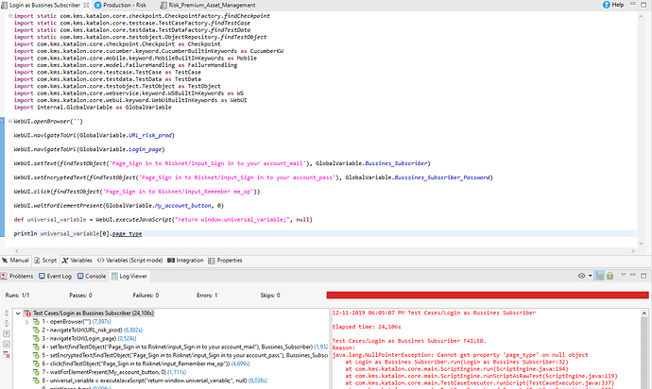Click 'URL_risk_prod' in the navigateToUrl line

150,135
